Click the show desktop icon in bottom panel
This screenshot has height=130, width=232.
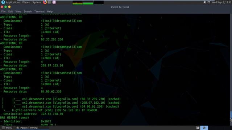(198, 128)
